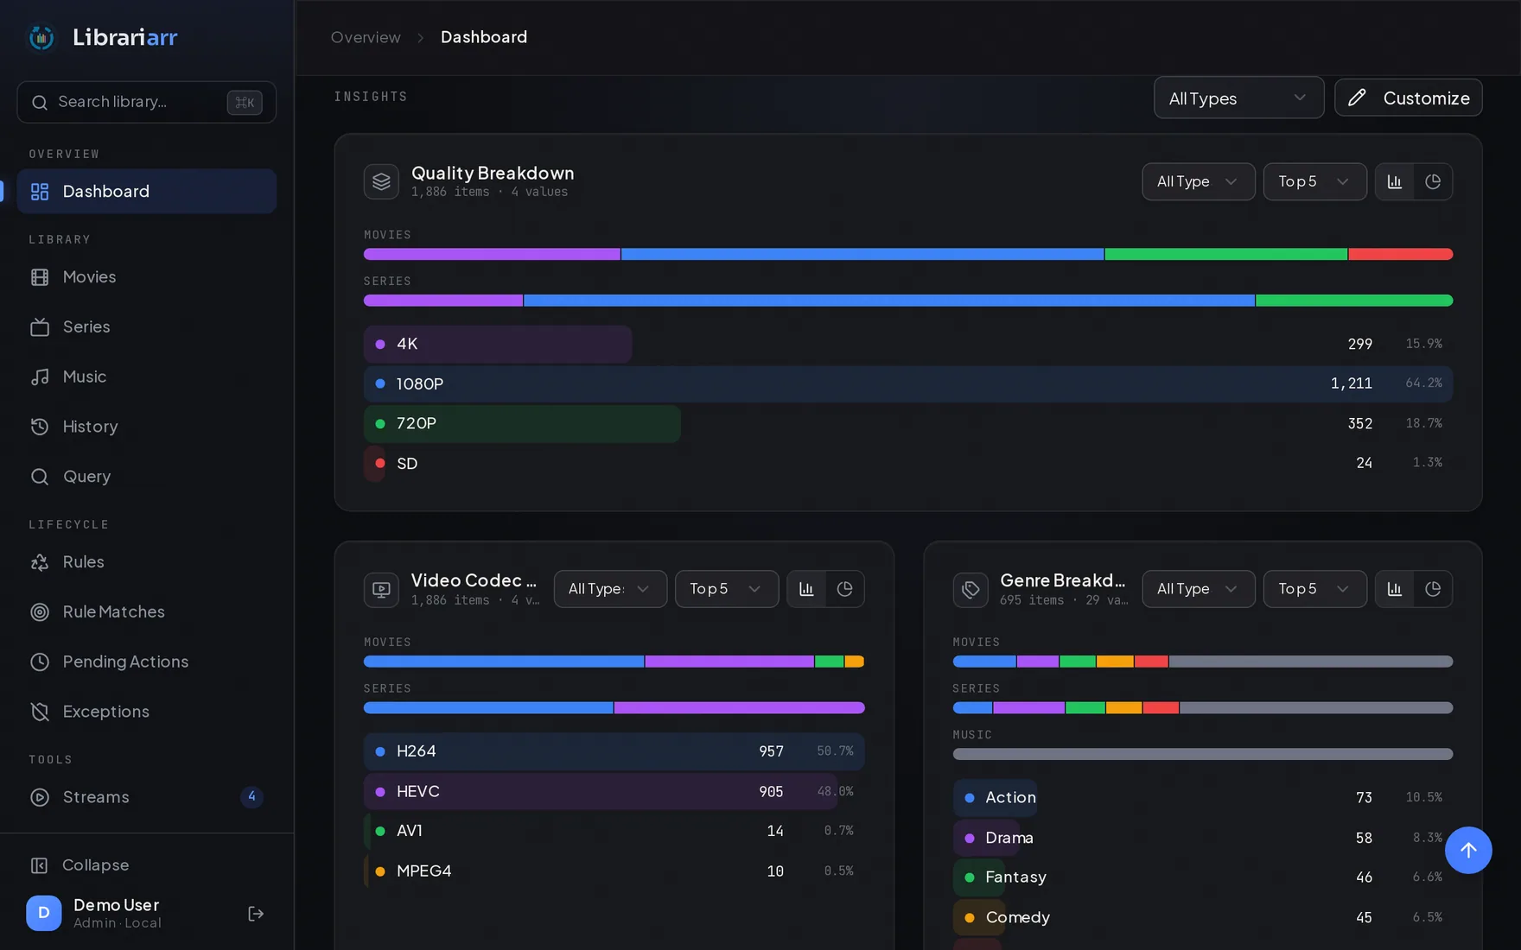This screenshot has height=950, width=1521.
Task: Click the Rules recycle icon
Action: [x=40, y=562]
